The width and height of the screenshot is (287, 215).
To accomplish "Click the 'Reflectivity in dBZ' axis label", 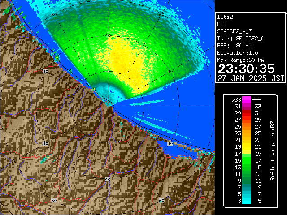I will [x=273, y=150].
